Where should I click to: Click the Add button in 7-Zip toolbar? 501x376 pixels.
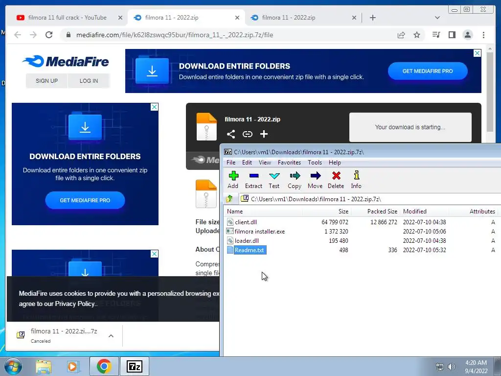point(233,180)
